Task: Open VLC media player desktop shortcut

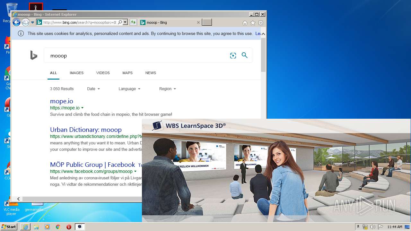Action: tap(11, 208)
